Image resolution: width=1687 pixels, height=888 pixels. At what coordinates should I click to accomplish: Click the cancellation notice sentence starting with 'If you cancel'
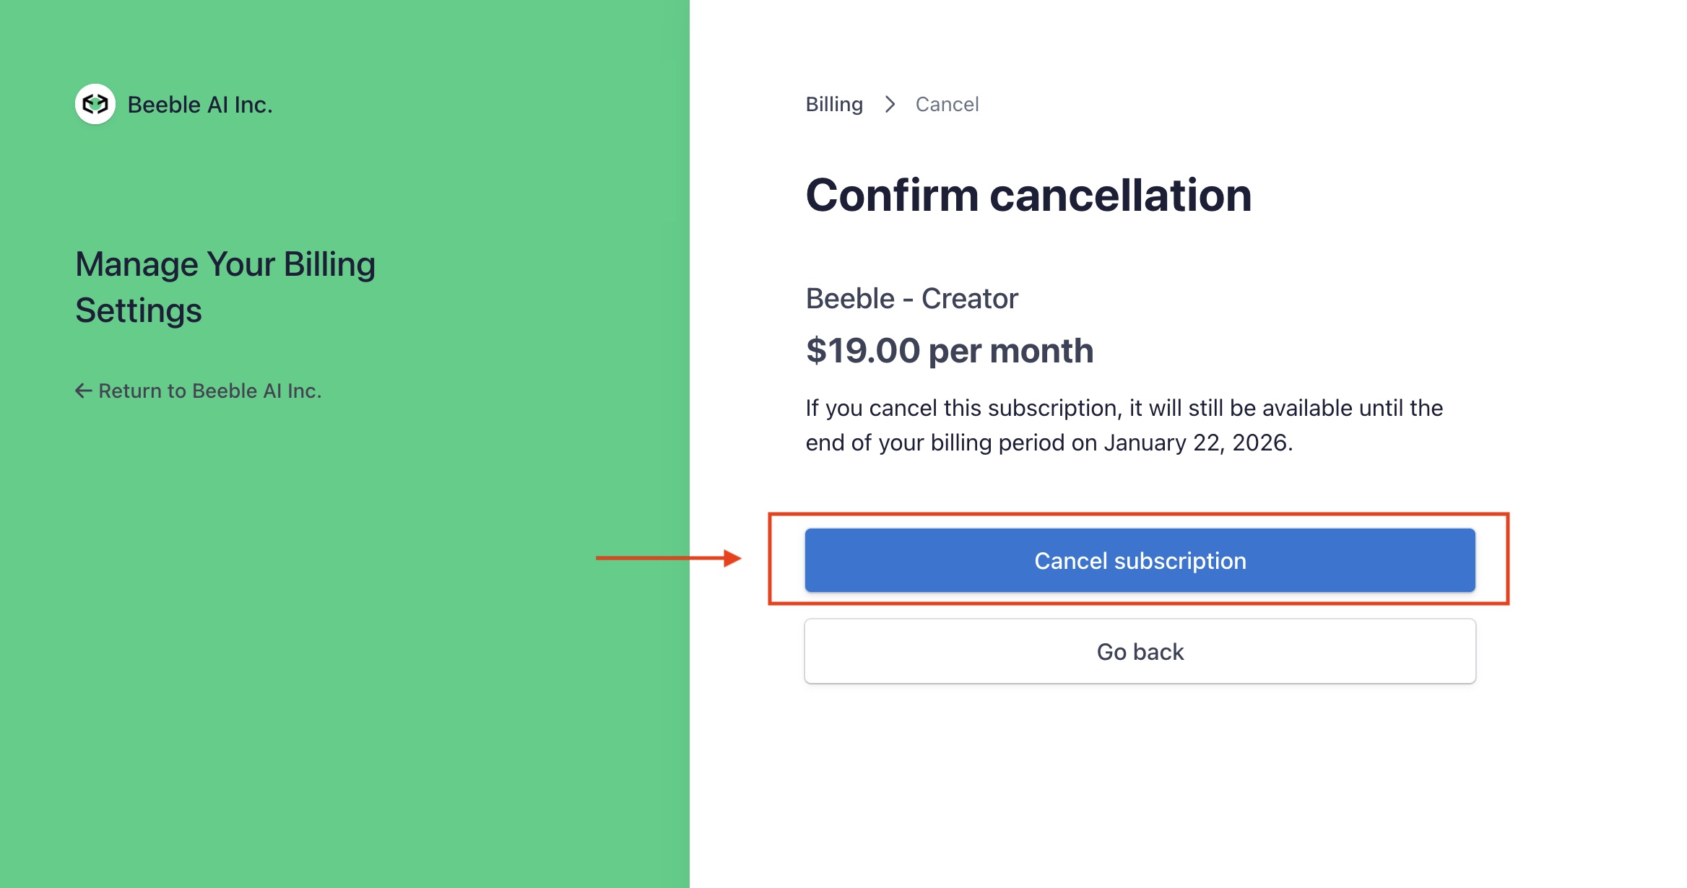click(x=1124, y=409)
